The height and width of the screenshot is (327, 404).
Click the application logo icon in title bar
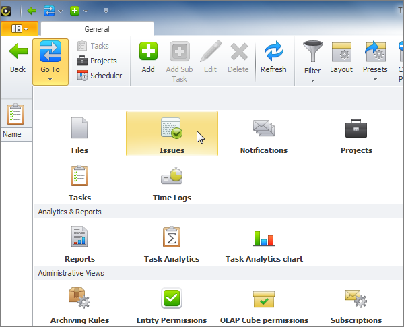point(5,11)
